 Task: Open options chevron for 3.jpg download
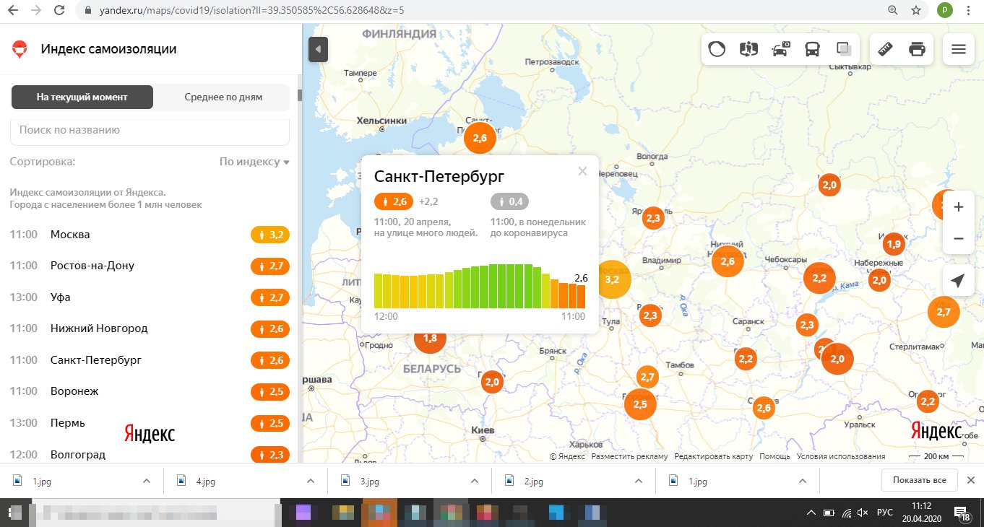tap(475, 481)
